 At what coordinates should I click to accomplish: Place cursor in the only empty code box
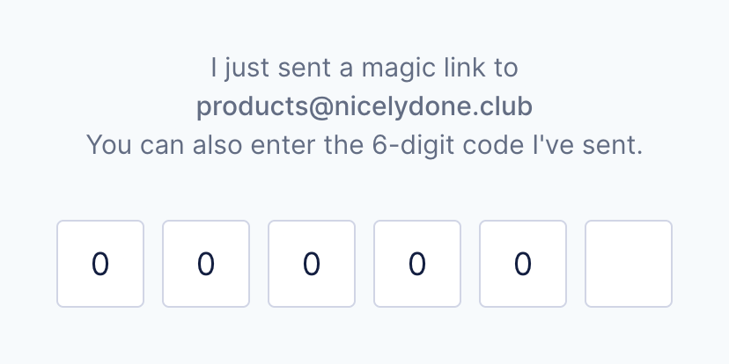(x=629, y=264)
